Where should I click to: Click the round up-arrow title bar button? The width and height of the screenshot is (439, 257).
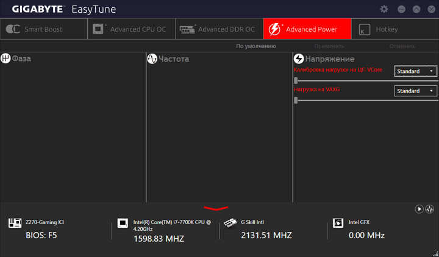click(x=416, y=9)
